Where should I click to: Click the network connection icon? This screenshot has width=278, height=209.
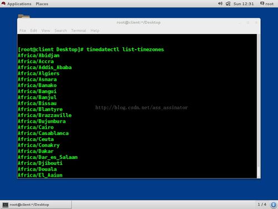pos(228,3)
